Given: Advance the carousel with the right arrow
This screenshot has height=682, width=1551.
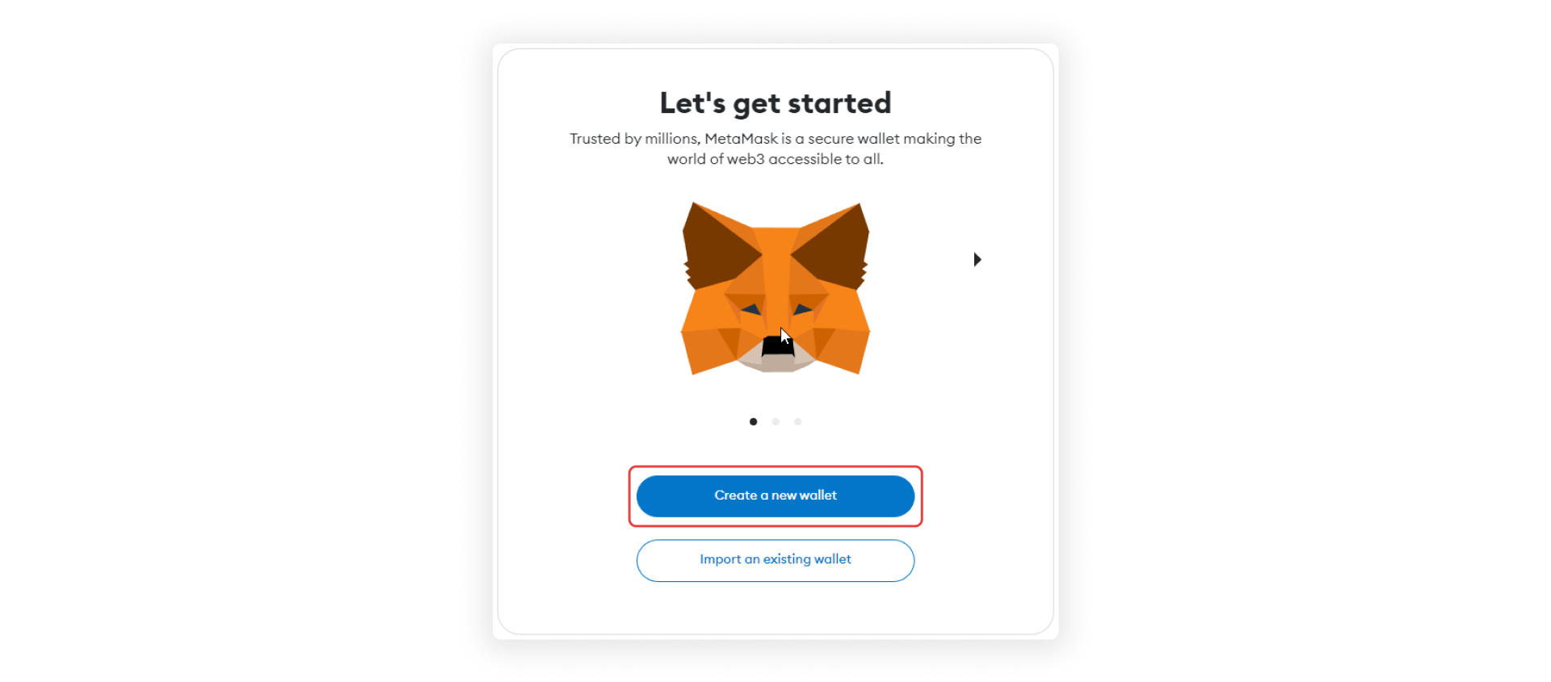Looking at the screenshot, I should pos(977,259).
